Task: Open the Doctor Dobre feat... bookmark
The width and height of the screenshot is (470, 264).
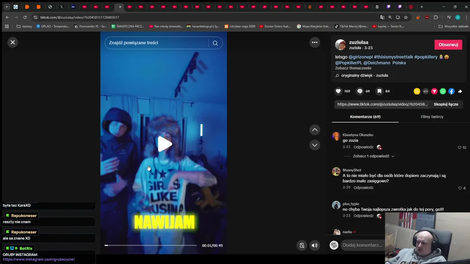Action: pyautogui.click(x=275, y=26)
